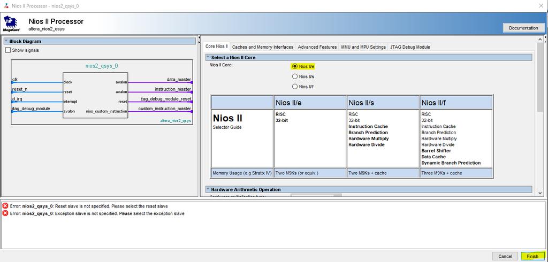Open the Documentation button

point(523,28)
